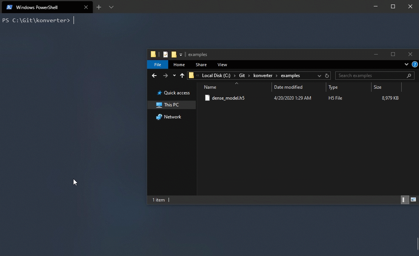Click the Properties icon in quick access toolbar
The height and width of the screenshot is (256, 419).
[x=166, y=55]
